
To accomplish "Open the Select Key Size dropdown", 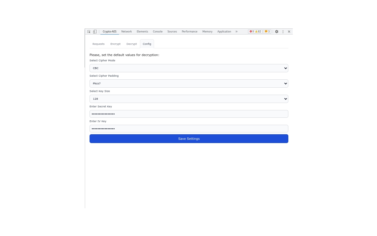I will (x=189, y=99).
